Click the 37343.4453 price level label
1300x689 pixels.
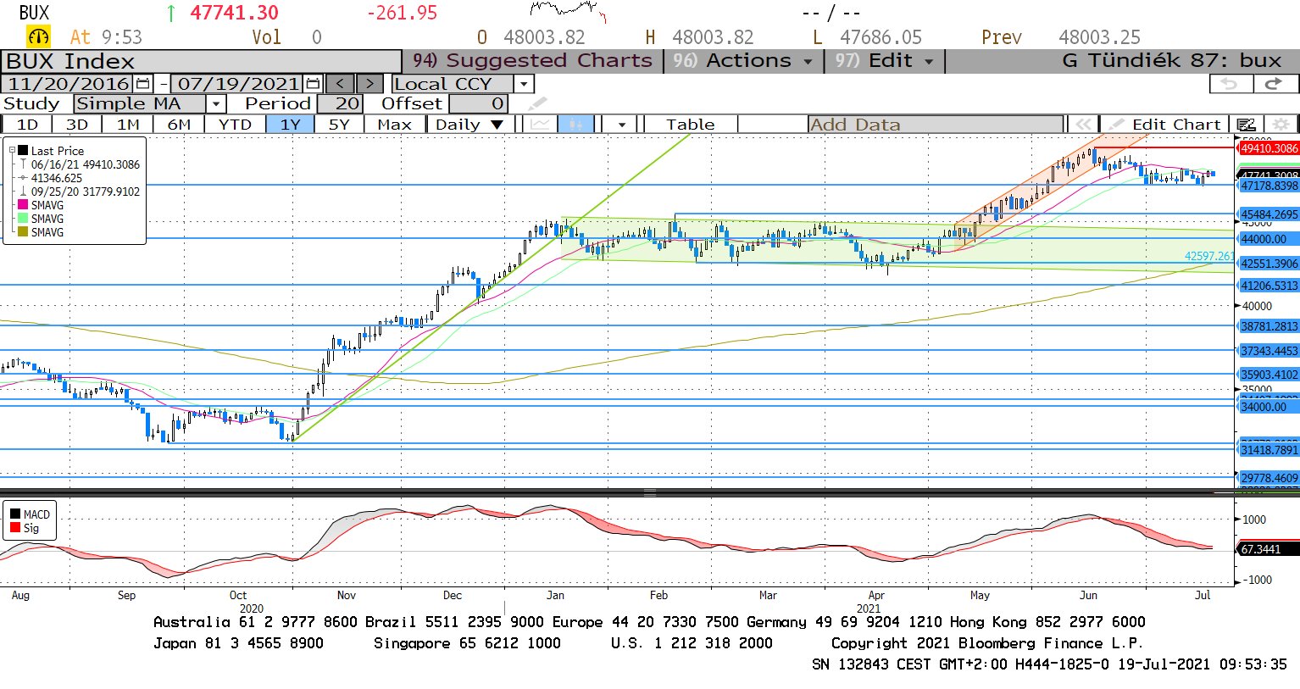point(1269,351)
